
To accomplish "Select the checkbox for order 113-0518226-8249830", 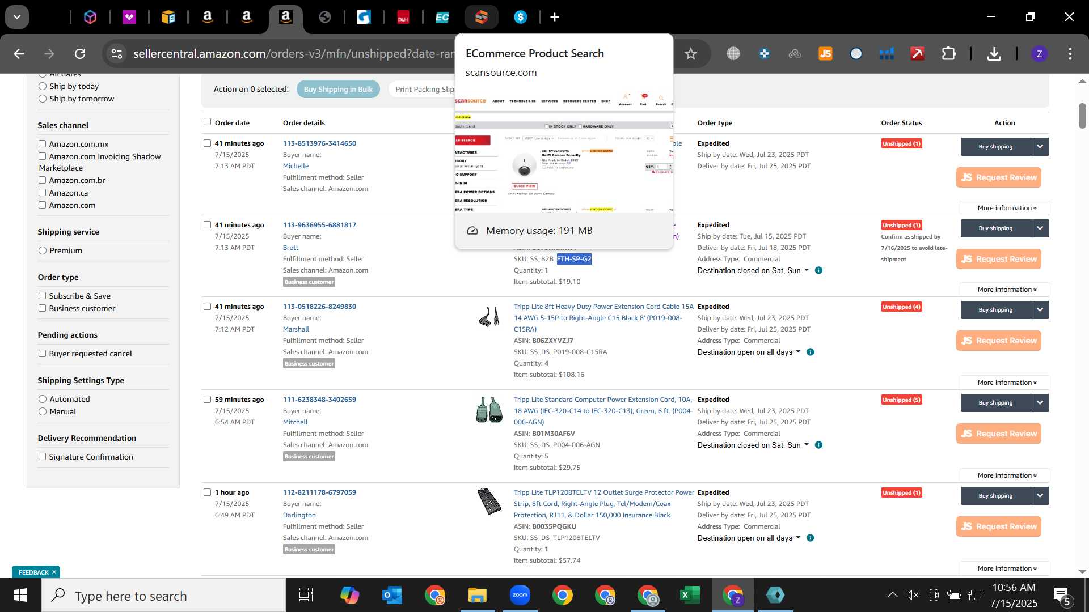I will point(207,307).
